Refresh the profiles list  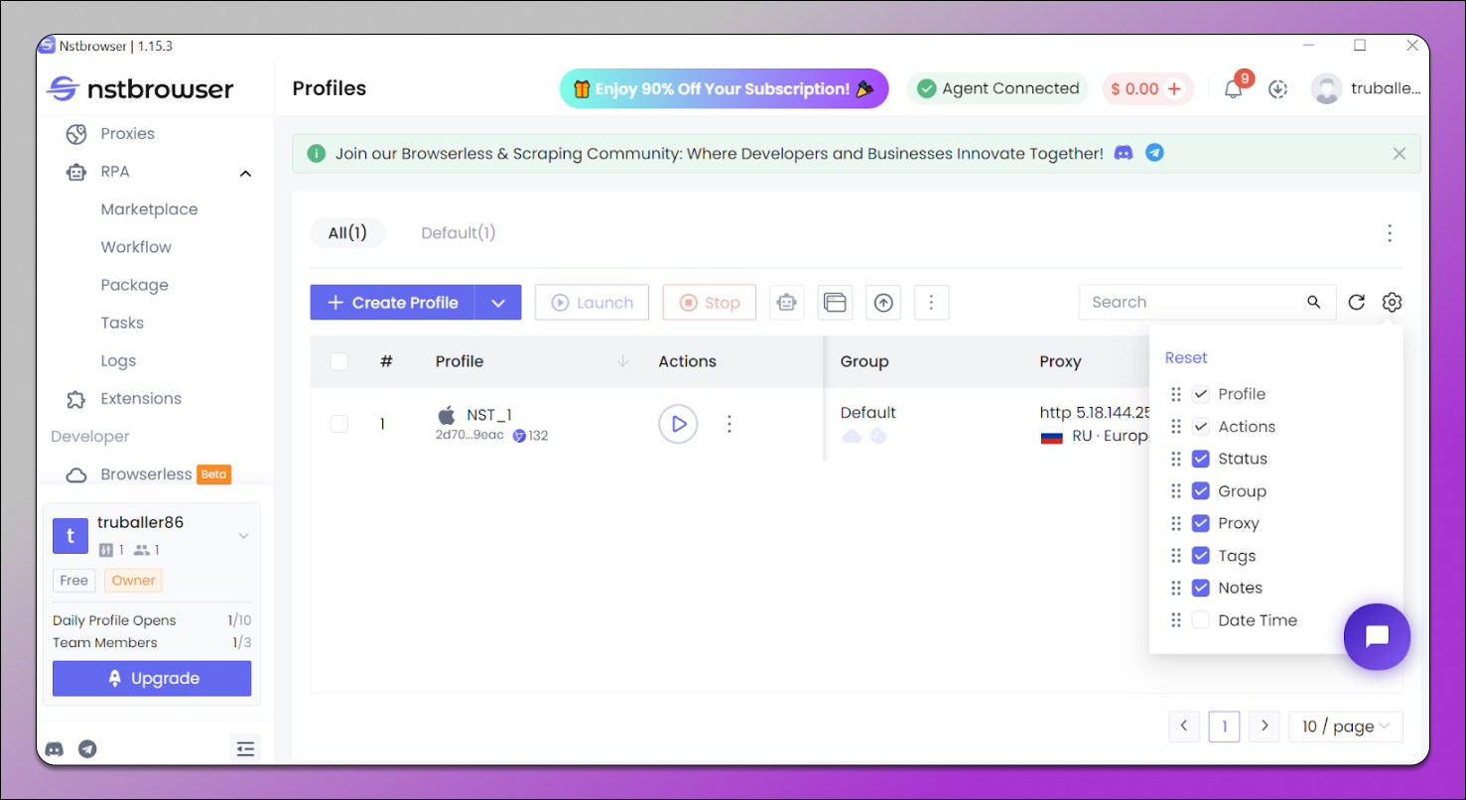pos(1356,303)
